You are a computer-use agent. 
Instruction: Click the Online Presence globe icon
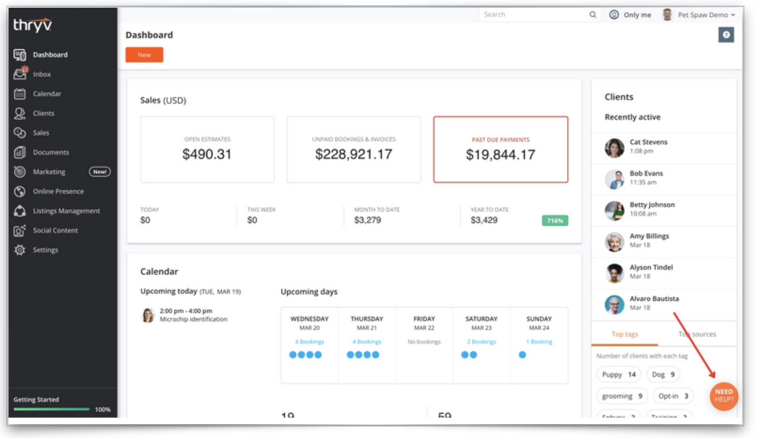pyautogui.click(x=20, y=191)
